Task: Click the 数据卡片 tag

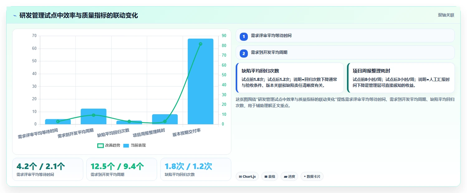Action: pyautogui.click(x=312, y=177)
